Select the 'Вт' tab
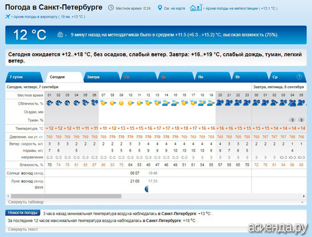Screen dimensions: 312x237 [250, 77]
